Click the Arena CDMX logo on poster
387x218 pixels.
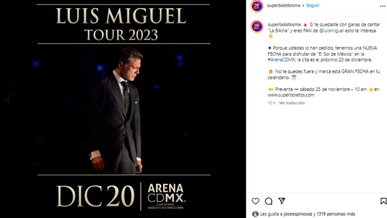coord(166,196)
